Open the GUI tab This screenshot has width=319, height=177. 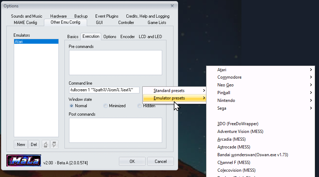pos(99,23)
